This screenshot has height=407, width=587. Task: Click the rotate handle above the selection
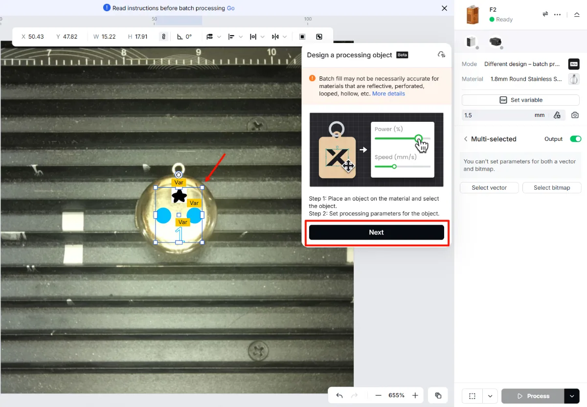[179, 175]
